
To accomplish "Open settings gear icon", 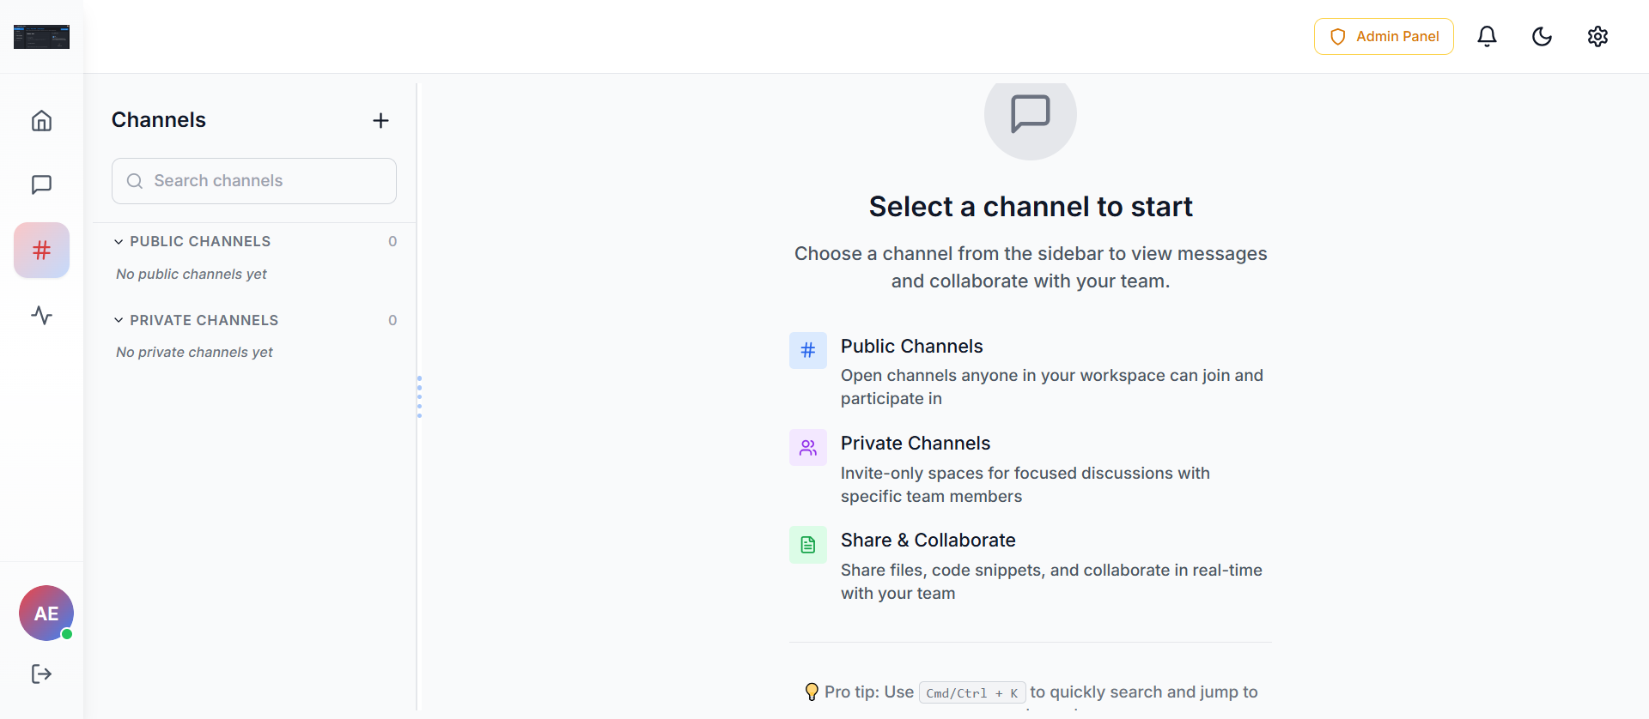I will (x=1597, y=36).
